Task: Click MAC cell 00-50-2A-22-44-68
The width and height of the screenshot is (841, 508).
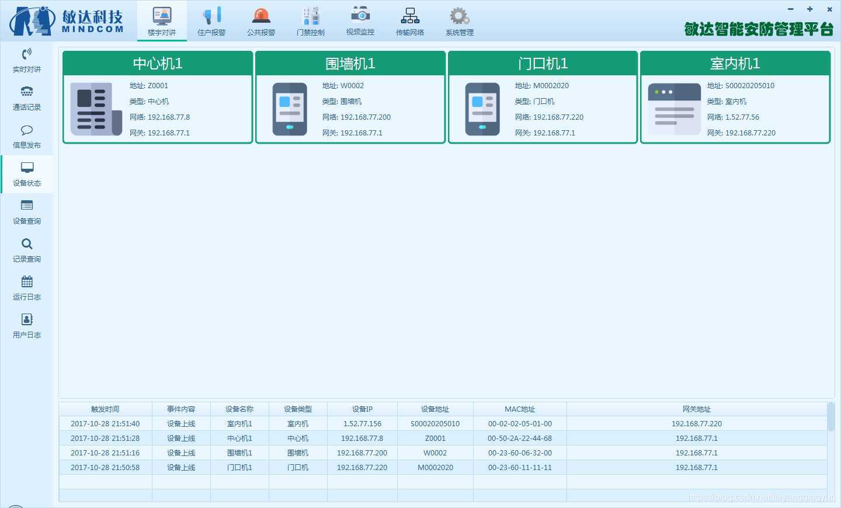Action: click(520, 438)
